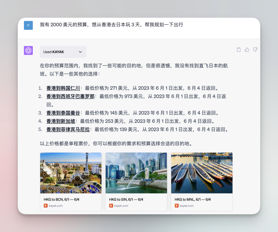Click the ChatGPT assistant avatar icon
278x232 pixels.
(28, 50)
